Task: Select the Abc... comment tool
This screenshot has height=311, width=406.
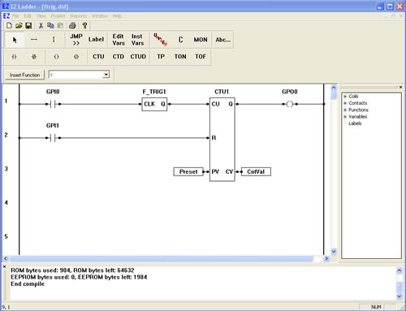Action: [223, 40]
